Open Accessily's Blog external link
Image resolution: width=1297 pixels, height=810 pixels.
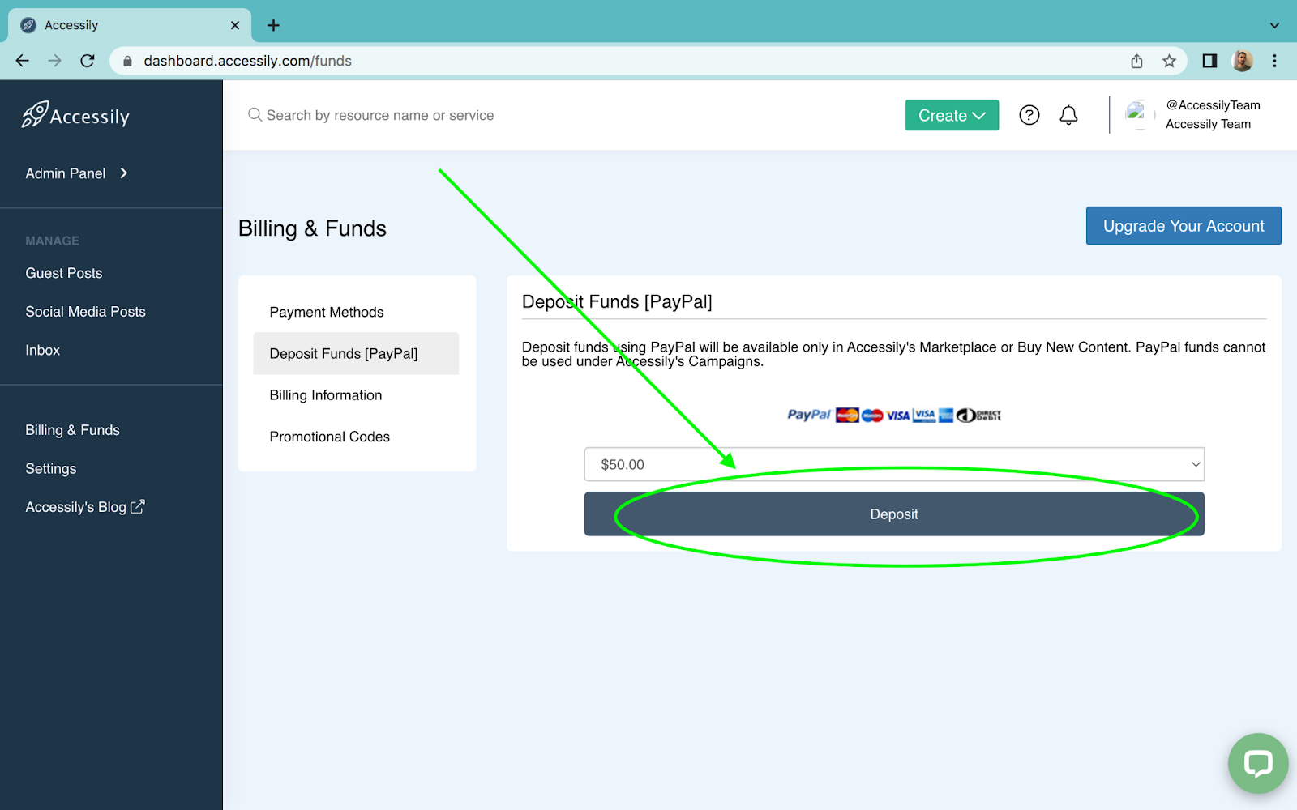pos(85,507)
